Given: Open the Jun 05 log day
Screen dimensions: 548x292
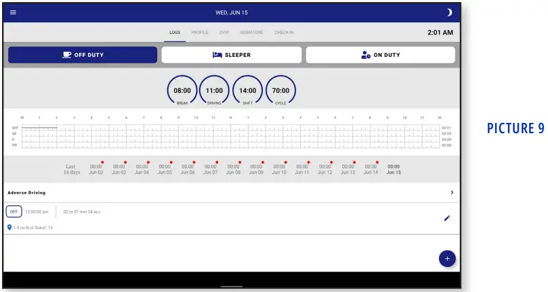Looking at the screenshot, I should pyautogui.click(x=165, y=169).
